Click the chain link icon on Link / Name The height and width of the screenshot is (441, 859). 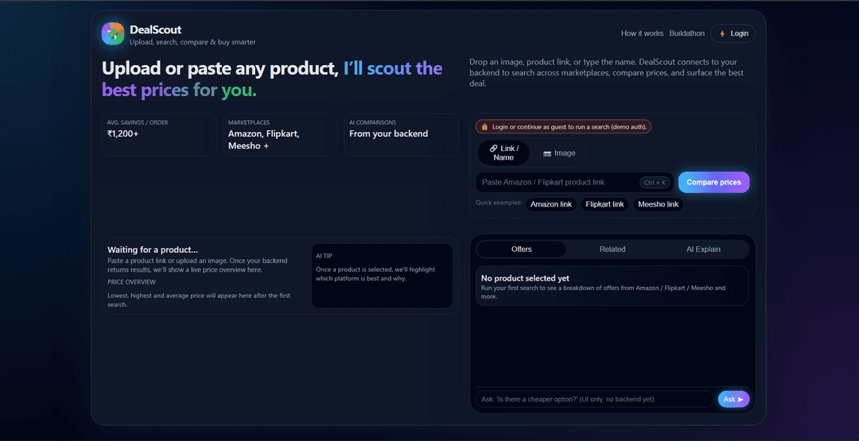click(x=494, y=149)
